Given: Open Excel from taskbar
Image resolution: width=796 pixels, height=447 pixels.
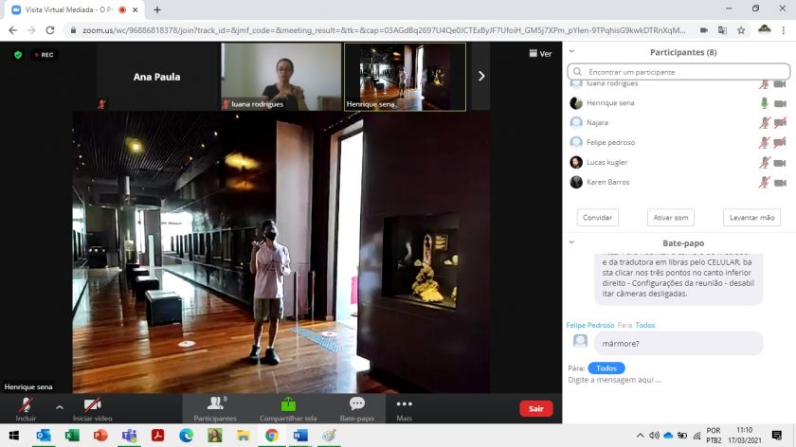Looking at the screenshot, I should [72, 436].
